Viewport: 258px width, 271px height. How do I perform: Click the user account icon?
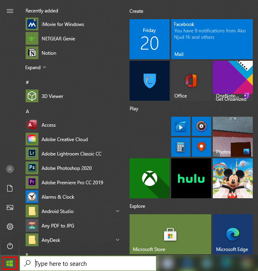click(10, 169)
